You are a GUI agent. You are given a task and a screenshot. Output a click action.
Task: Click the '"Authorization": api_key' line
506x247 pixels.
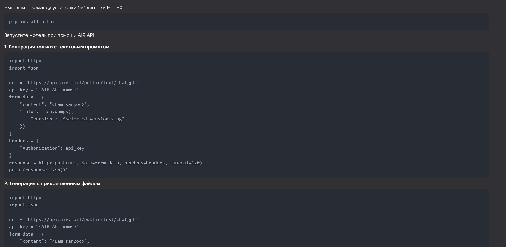[x=52, y=148]
